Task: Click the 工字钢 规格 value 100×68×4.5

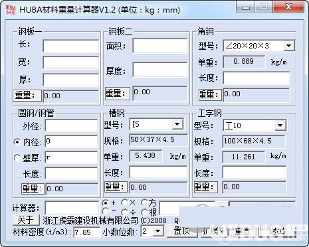Action: coord(254,141)
